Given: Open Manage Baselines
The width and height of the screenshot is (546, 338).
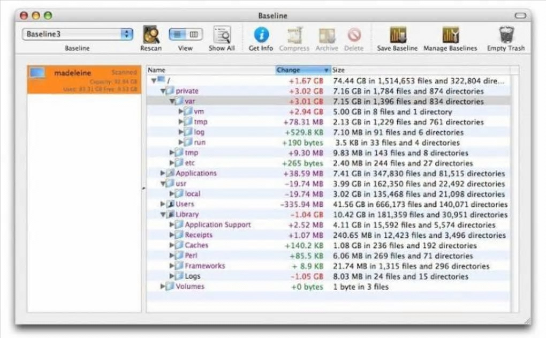Looking at the screenshot, I should pyautogui.click(x=450, y=35).
